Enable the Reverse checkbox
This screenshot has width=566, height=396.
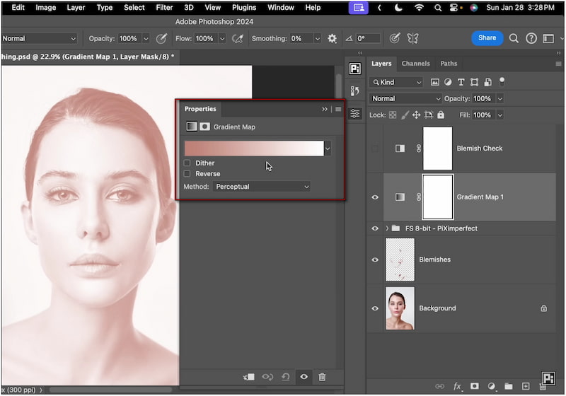coord(187,174)
